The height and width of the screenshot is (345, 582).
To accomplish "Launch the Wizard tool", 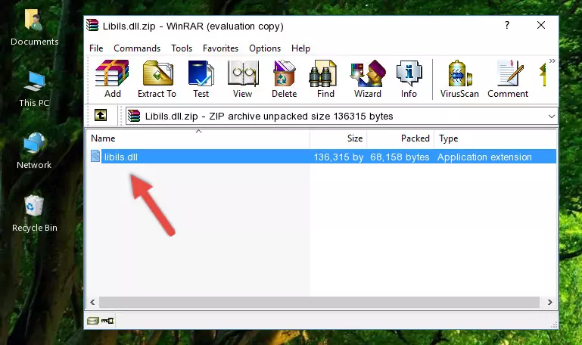I will [x=368, y=79].
